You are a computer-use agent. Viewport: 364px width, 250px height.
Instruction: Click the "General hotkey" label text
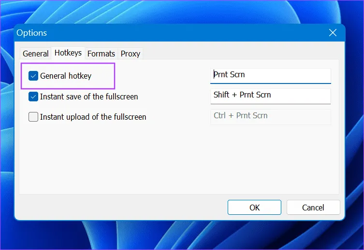click(65, 76)
